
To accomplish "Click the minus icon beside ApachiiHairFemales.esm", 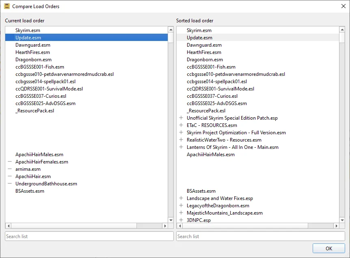I will [x=10, y=161].
